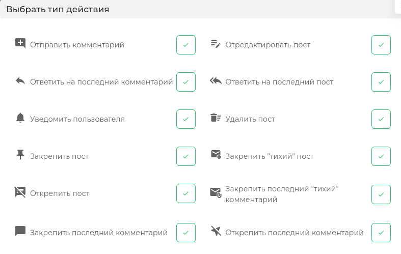Click the edit pencil icon for Отредактировать пост
401x254 pixels.
pos(216,44)
